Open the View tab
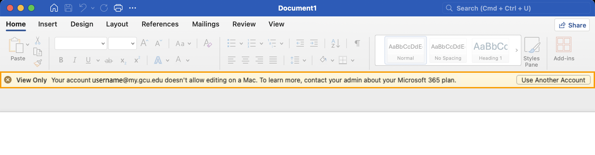This screenshot has height=155, width=595. pyautogui.click(x=277, y=24)
